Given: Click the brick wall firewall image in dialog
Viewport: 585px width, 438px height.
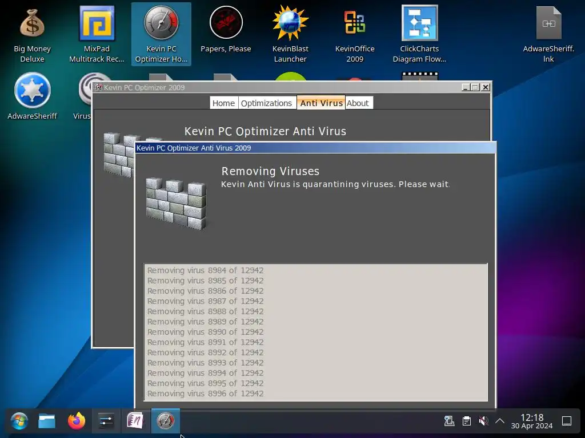Looking at the screenshot, I should (176, 204).
